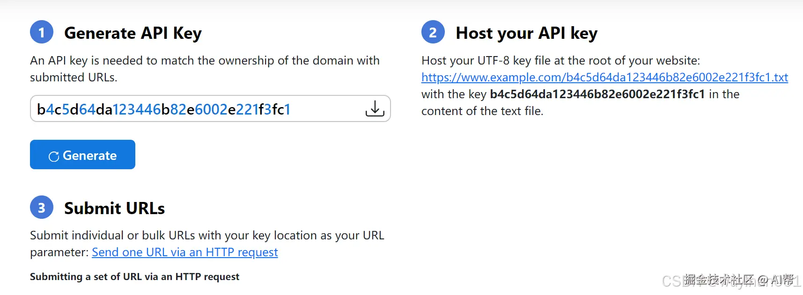Open Send one URL via HTTP request link
The height and width of the screenshot is (295, 803).
coord(184,252)
